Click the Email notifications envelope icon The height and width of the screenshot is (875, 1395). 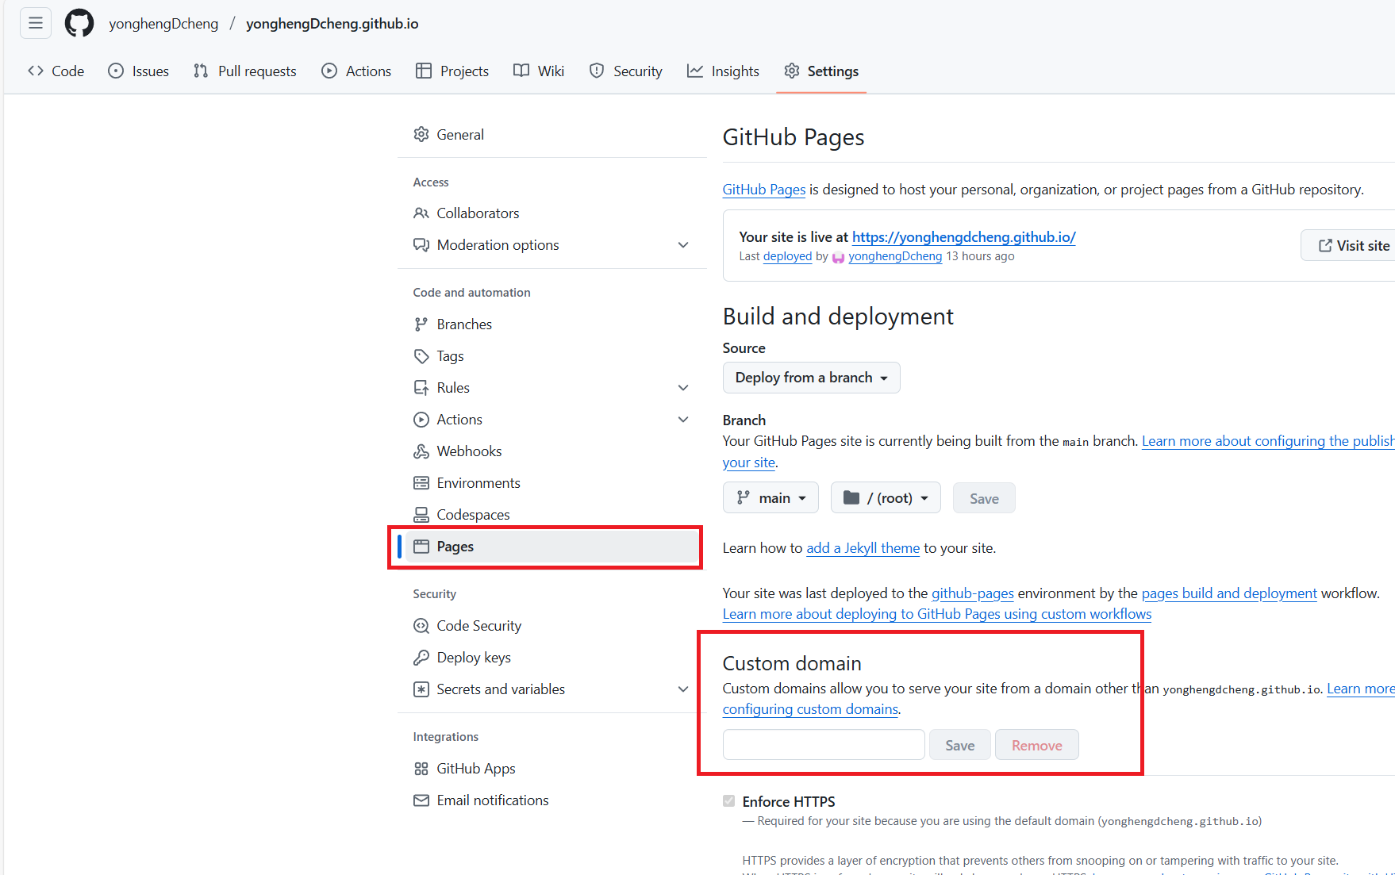click(421, 800)
